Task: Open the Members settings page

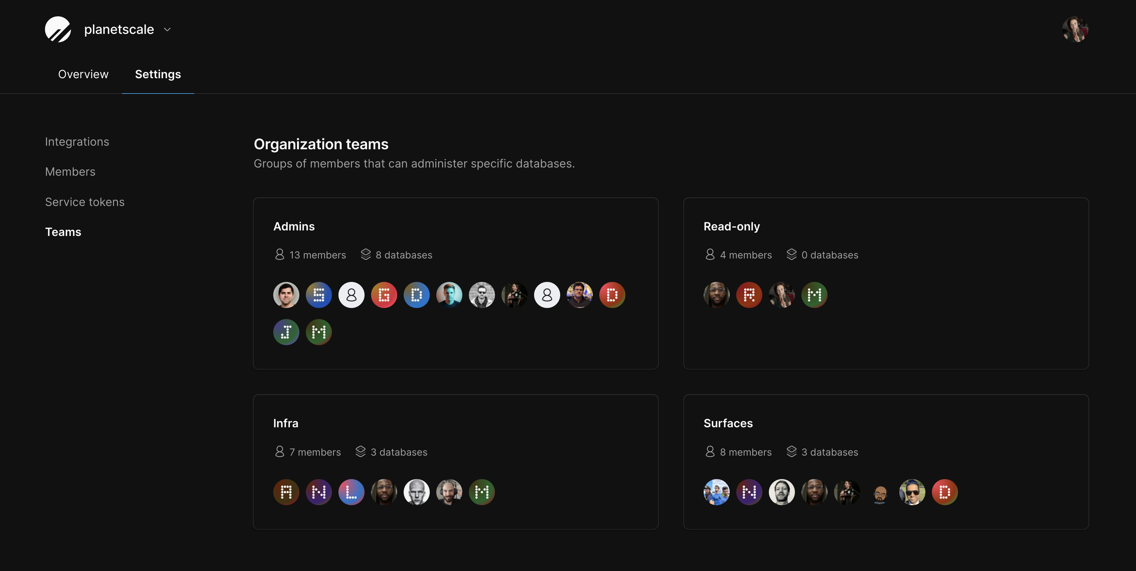Action: pyautogui.click(x=70, y=171)
